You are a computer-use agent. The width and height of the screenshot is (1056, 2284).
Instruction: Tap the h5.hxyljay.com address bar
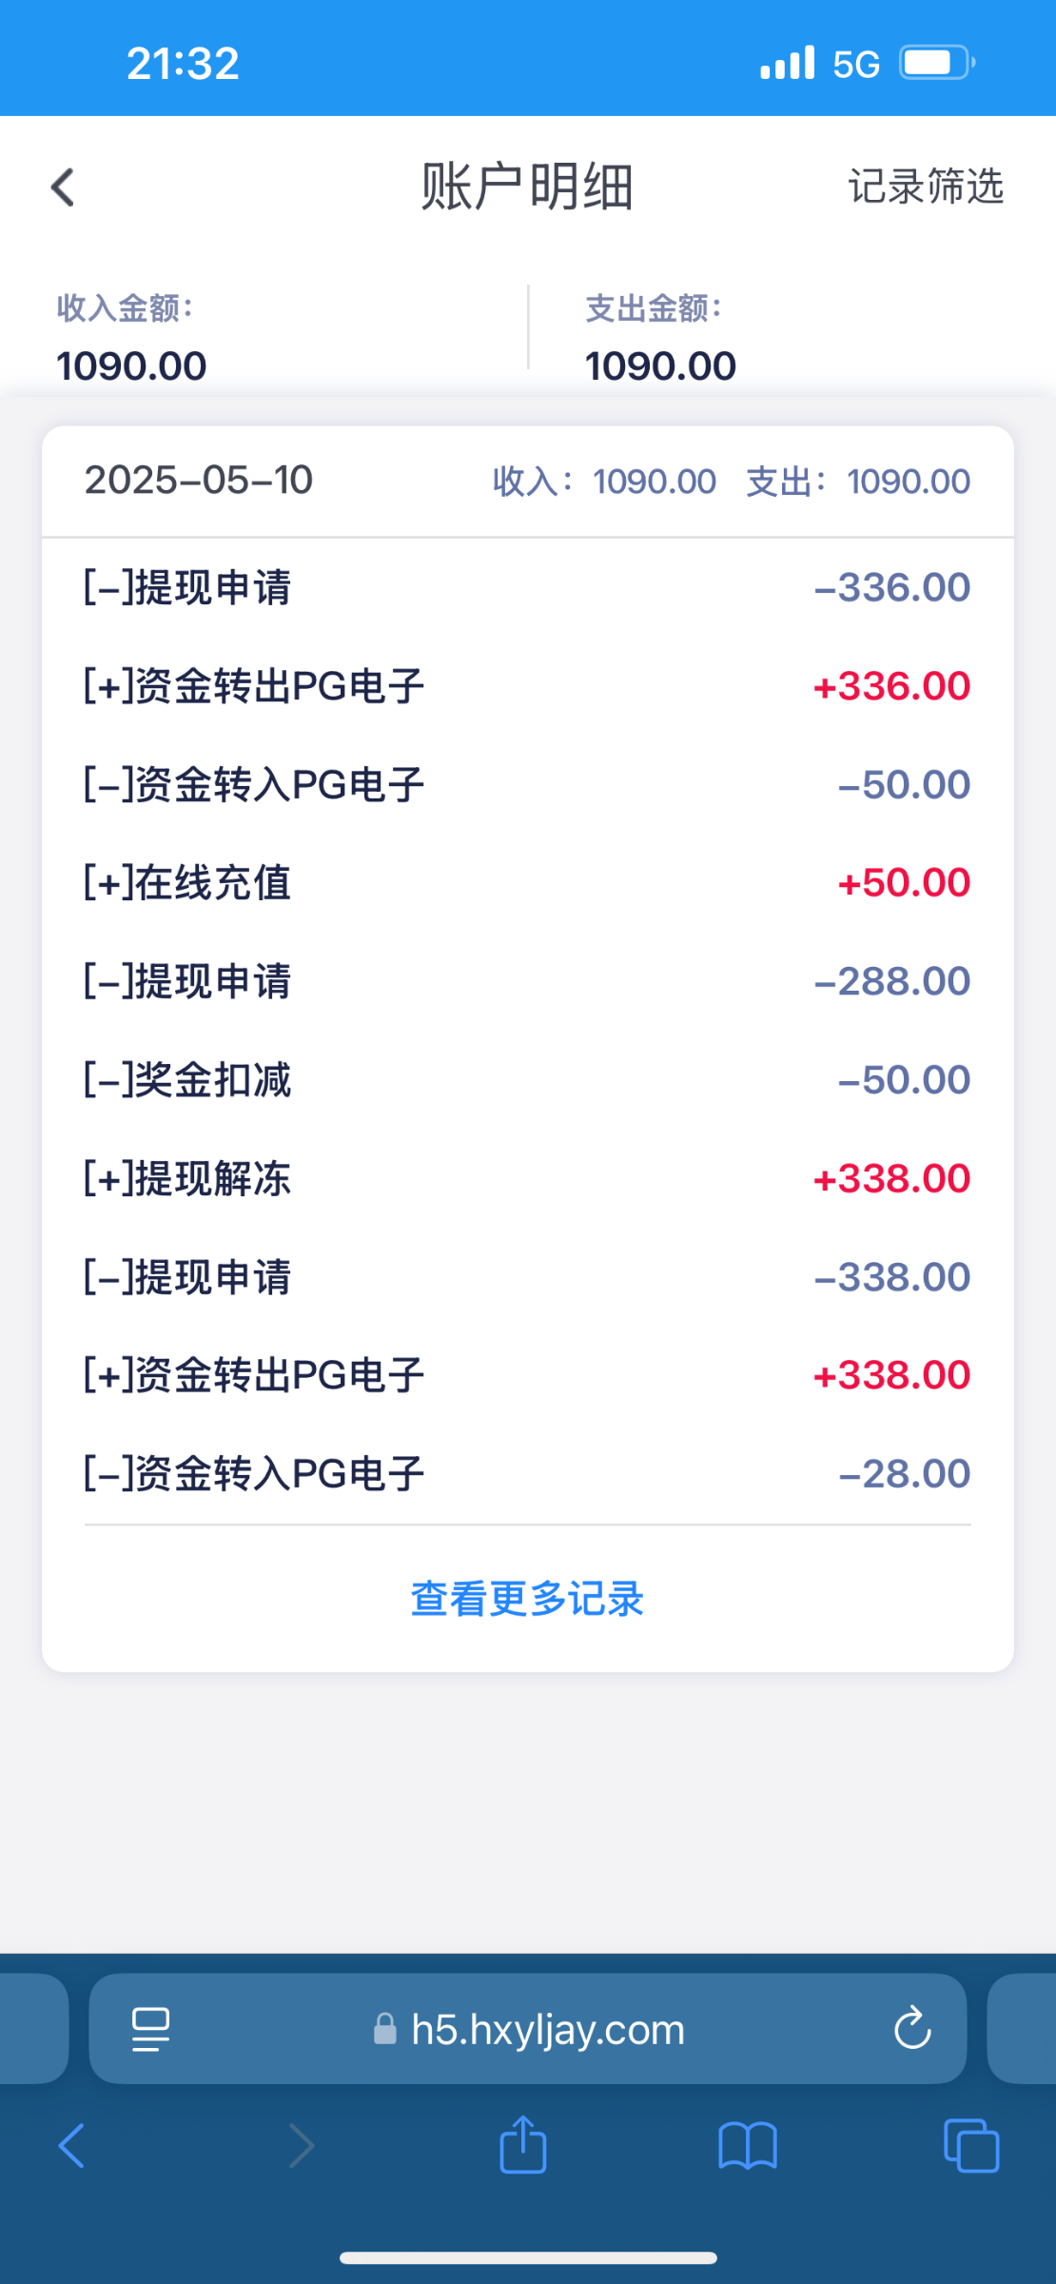point(547,2028)
